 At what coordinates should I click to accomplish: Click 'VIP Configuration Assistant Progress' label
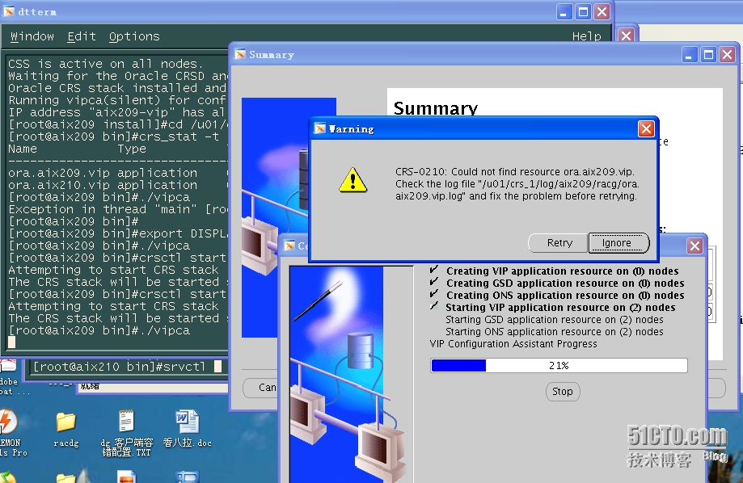[513, 344]
